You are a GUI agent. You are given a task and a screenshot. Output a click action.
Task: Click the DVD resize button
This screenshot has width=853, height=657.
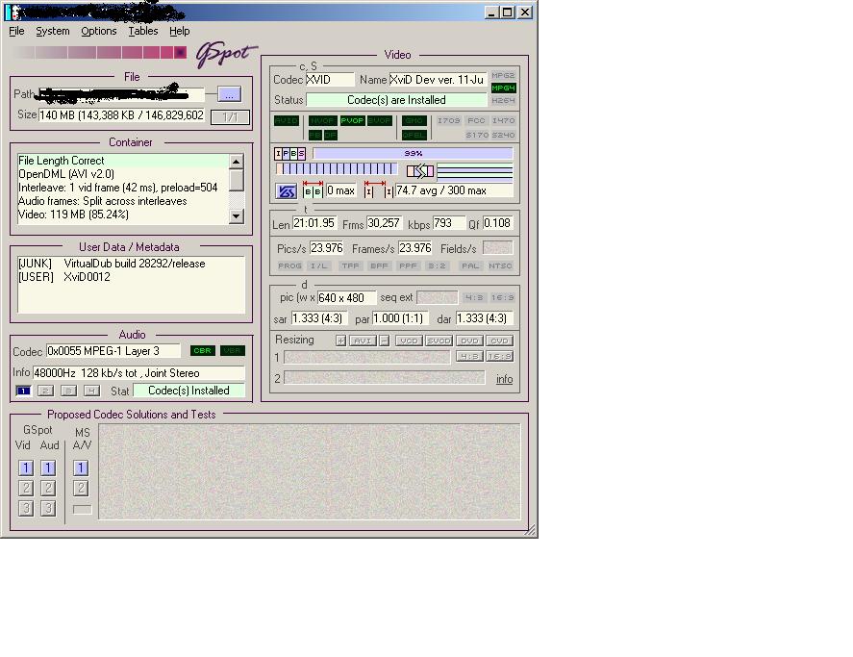(x=469, y=341)
